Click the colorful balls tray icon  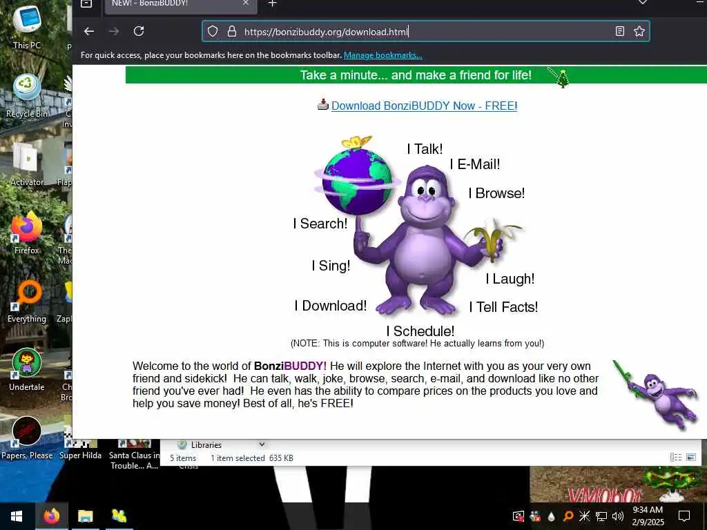point(535,516)
